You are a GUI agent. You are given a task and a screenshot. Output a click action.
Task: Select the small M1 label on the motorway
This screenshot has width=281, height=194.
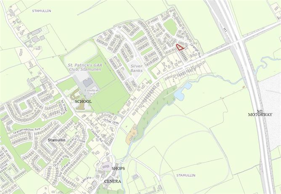[x=225, y=30]
